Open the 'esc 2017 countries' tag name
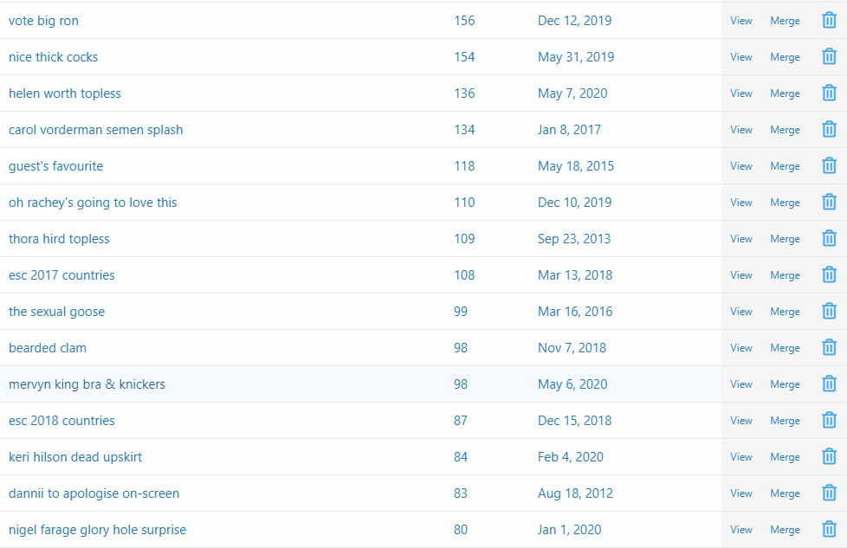This screenshot has height=548, width=847. (61, 274)
